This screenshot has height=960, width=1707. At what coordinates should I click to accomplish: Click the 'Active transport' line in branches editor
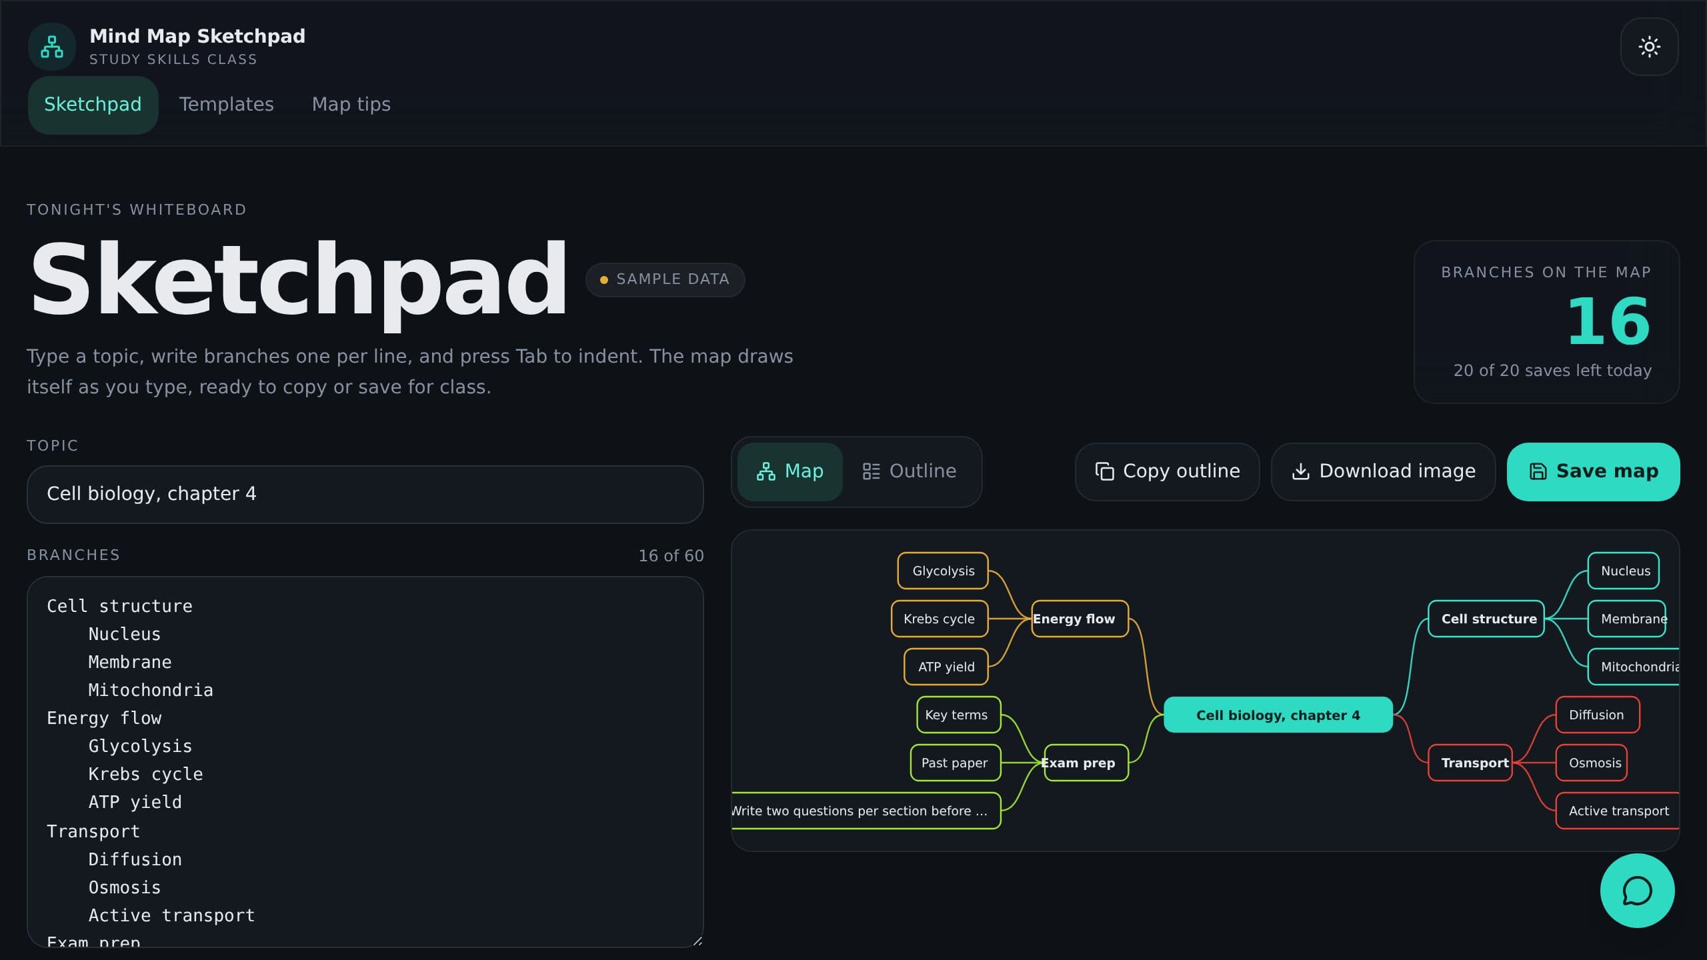coord(171,916)
